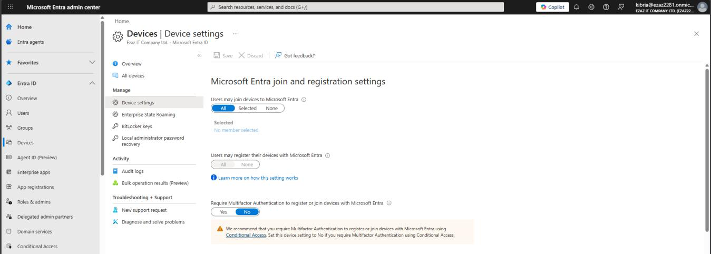Viewport: 711px width, 254px height.
Task: Open Learn more on how this setting works
Action: tap(258, 178)
